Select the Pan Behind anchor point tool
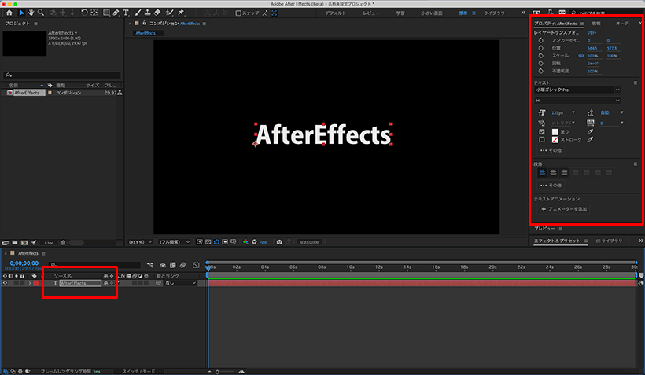Screen dimensions: 645x375 point(94,13)
